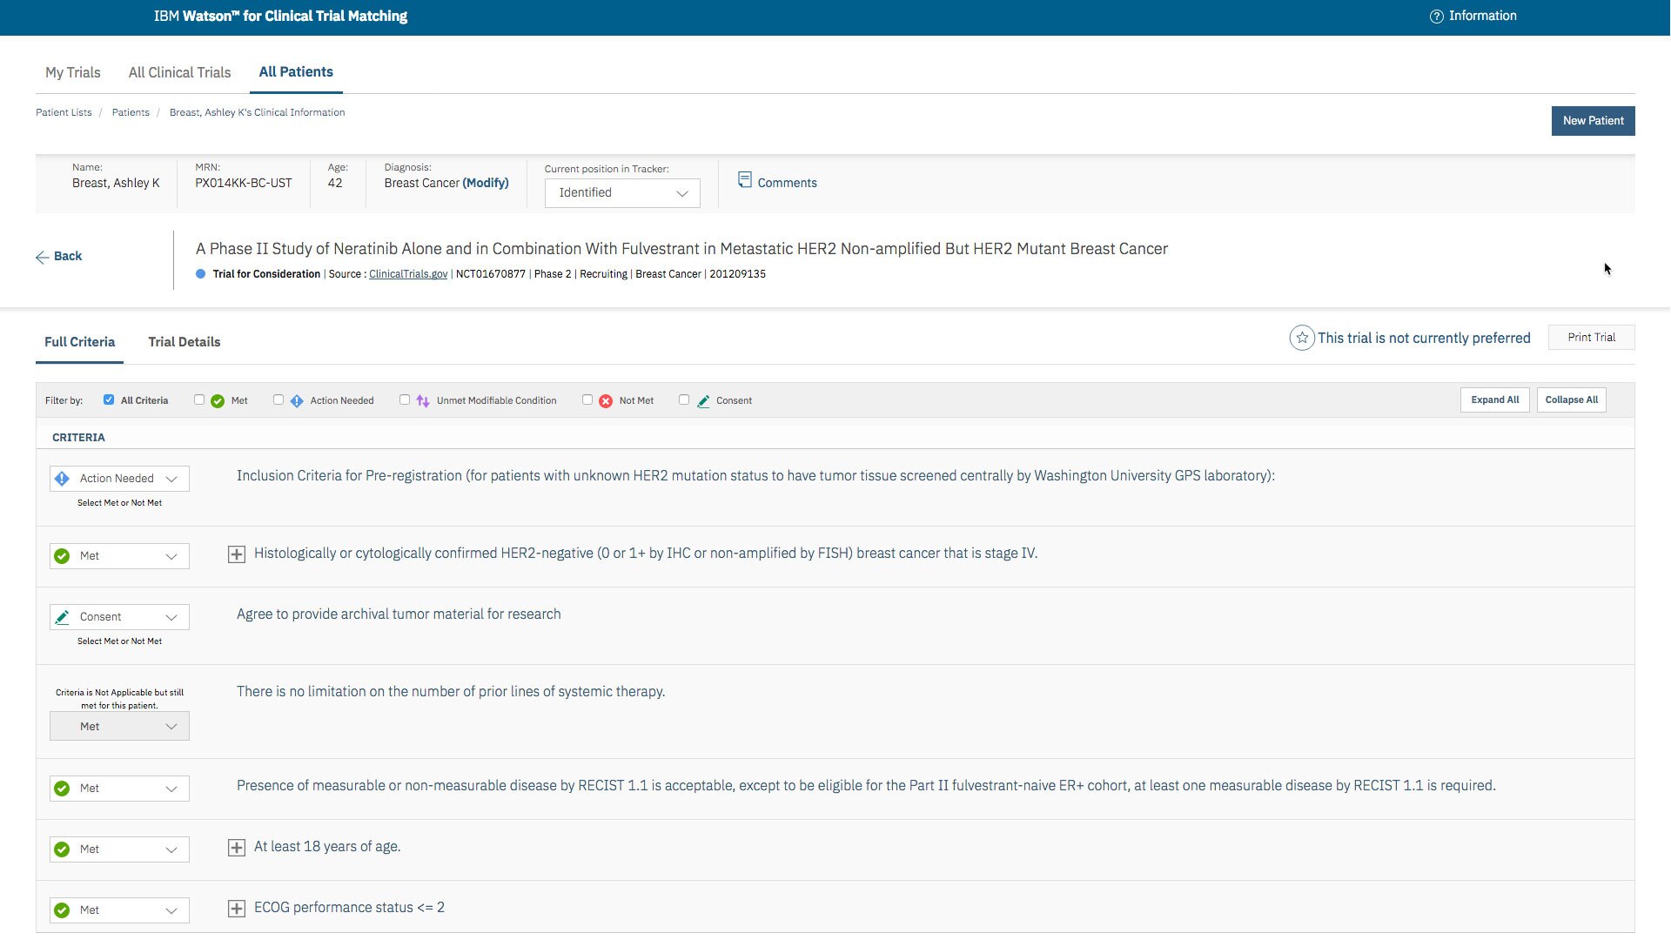
Task: Expand the HER2-negative criterion details
Action: (x=237, y=554)
